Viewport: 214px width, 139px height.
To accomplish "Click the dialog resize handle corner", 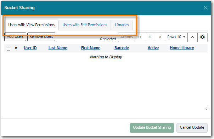I will coord(206,109).
